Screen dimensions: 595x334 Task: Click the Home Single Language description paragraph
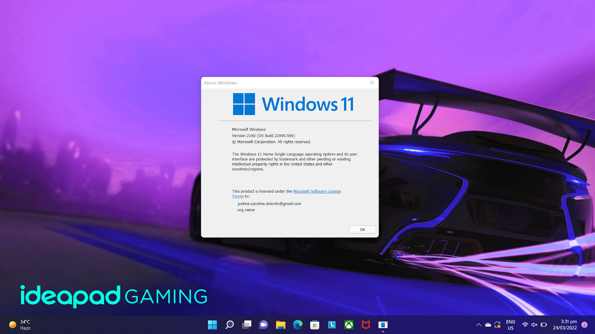(295, 161)
